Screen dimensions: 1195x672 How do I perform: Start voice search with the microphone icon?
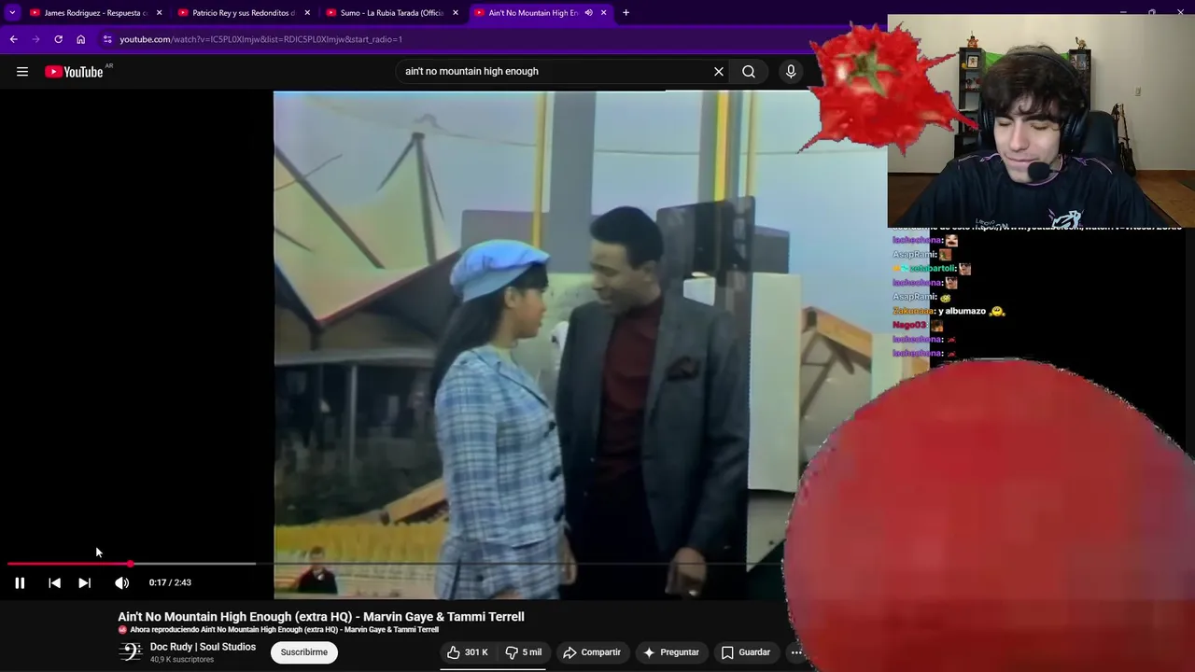click(791, 72)
